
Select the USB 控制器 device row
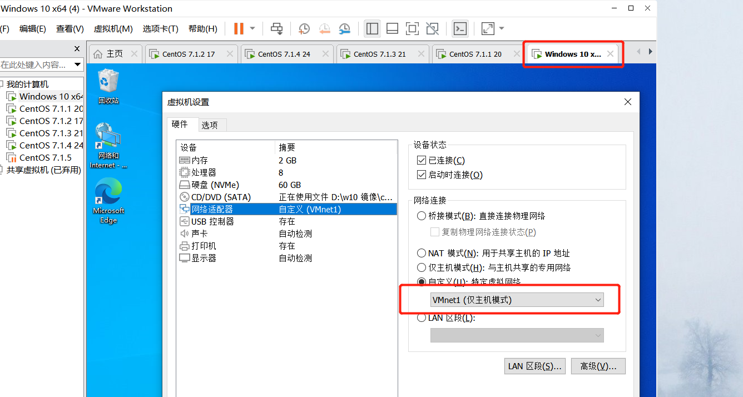tap(287, 221)
